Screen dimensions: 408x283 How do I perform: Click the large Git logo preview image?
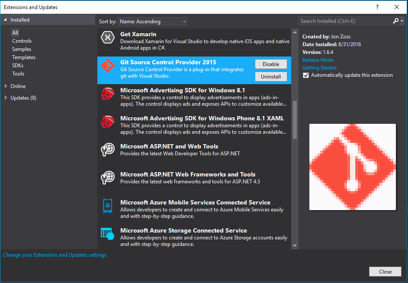(353, 167)
